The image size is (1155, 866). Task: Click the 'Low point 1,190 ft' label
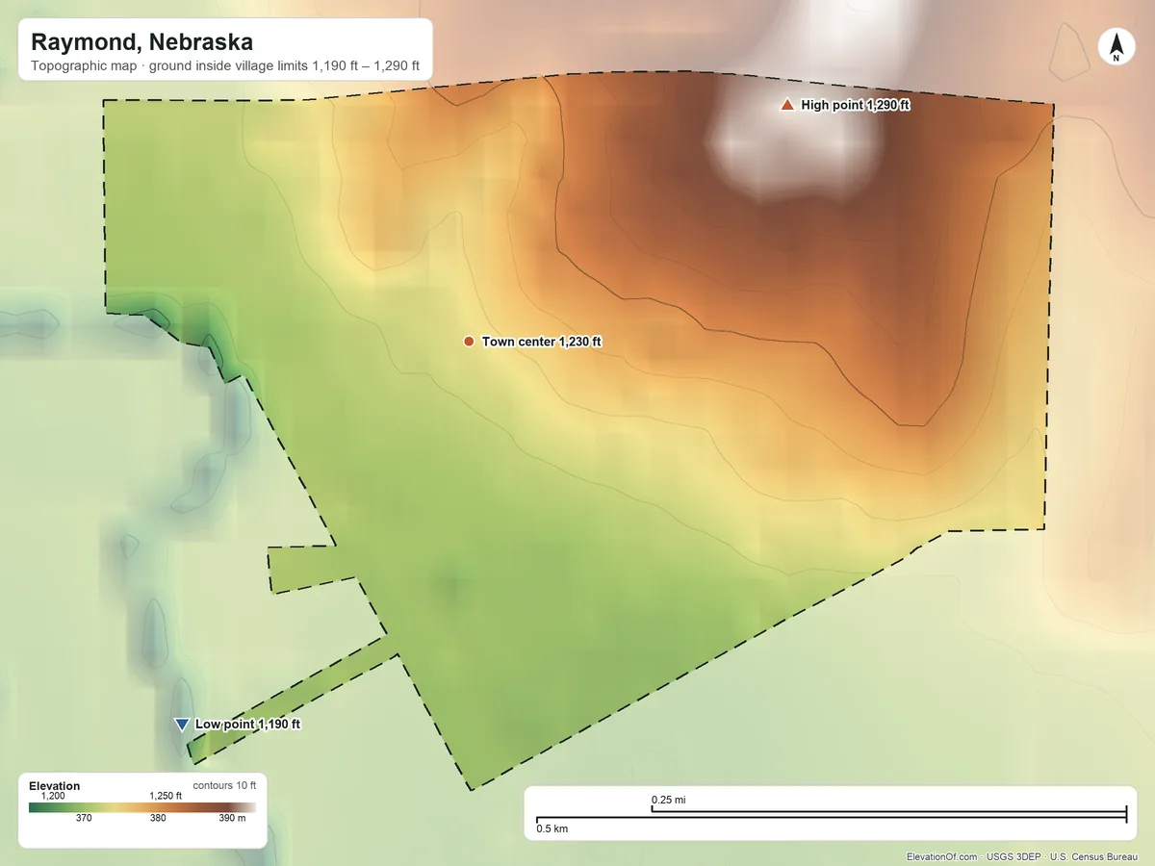pyautogui.click(x=248, y=725)
